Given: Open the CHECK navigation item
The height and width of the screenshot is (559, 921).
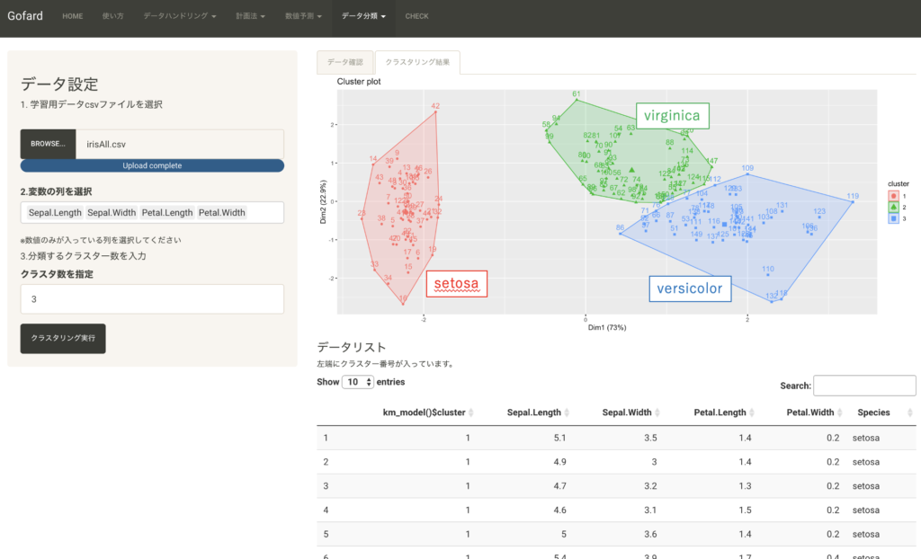Looking at the screenshot, I should coord(416,16).
